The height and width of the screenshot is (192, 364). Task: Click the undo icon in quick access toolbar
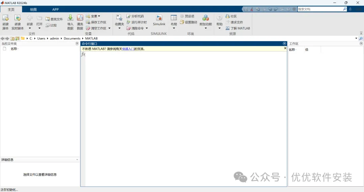click(x=270, y=9)
